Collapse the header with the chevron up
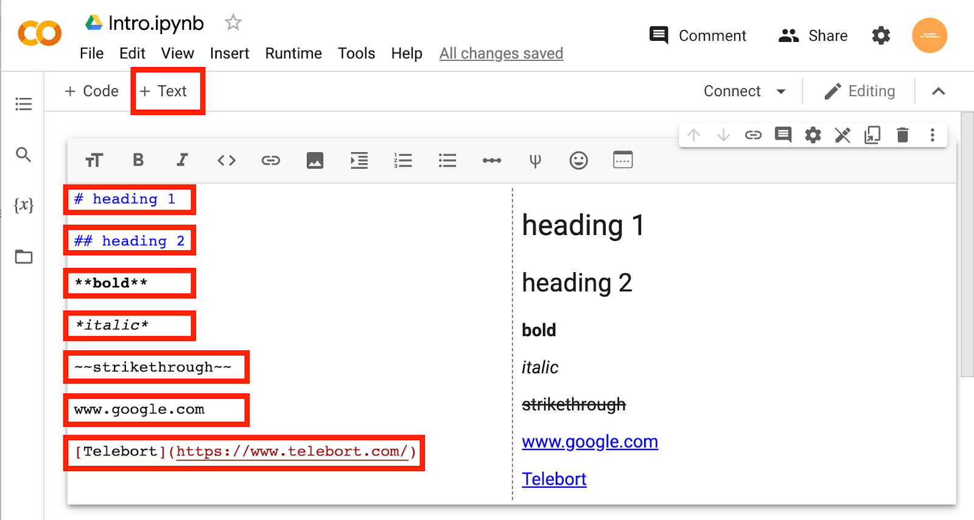 (x=938, y=91)
